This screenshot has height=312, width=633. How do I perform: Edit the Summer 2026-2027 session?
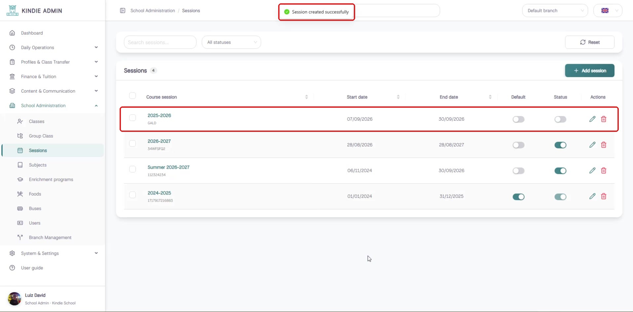point(592,171)
